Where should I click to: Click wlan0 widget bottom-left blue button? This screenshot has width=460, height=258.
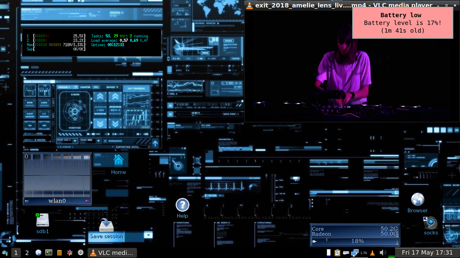[x=27, y=201]
